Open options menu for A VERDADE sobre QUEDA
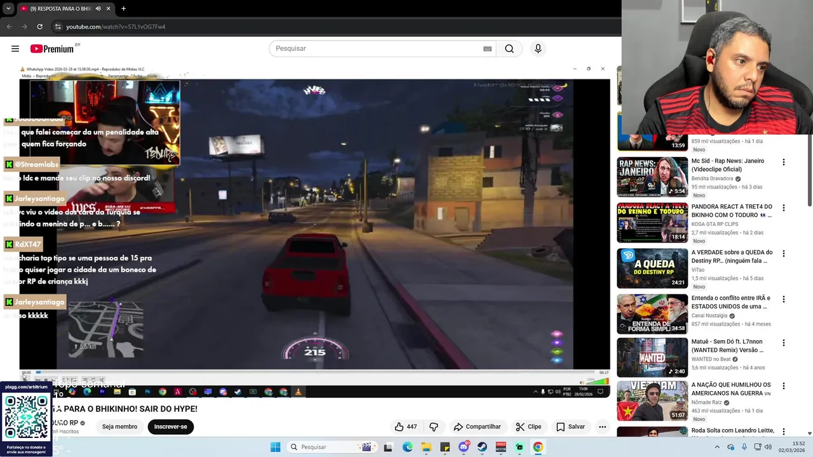The height and width of the screenshot is (457, 813). pyautogui.click(x=783, y=254)
